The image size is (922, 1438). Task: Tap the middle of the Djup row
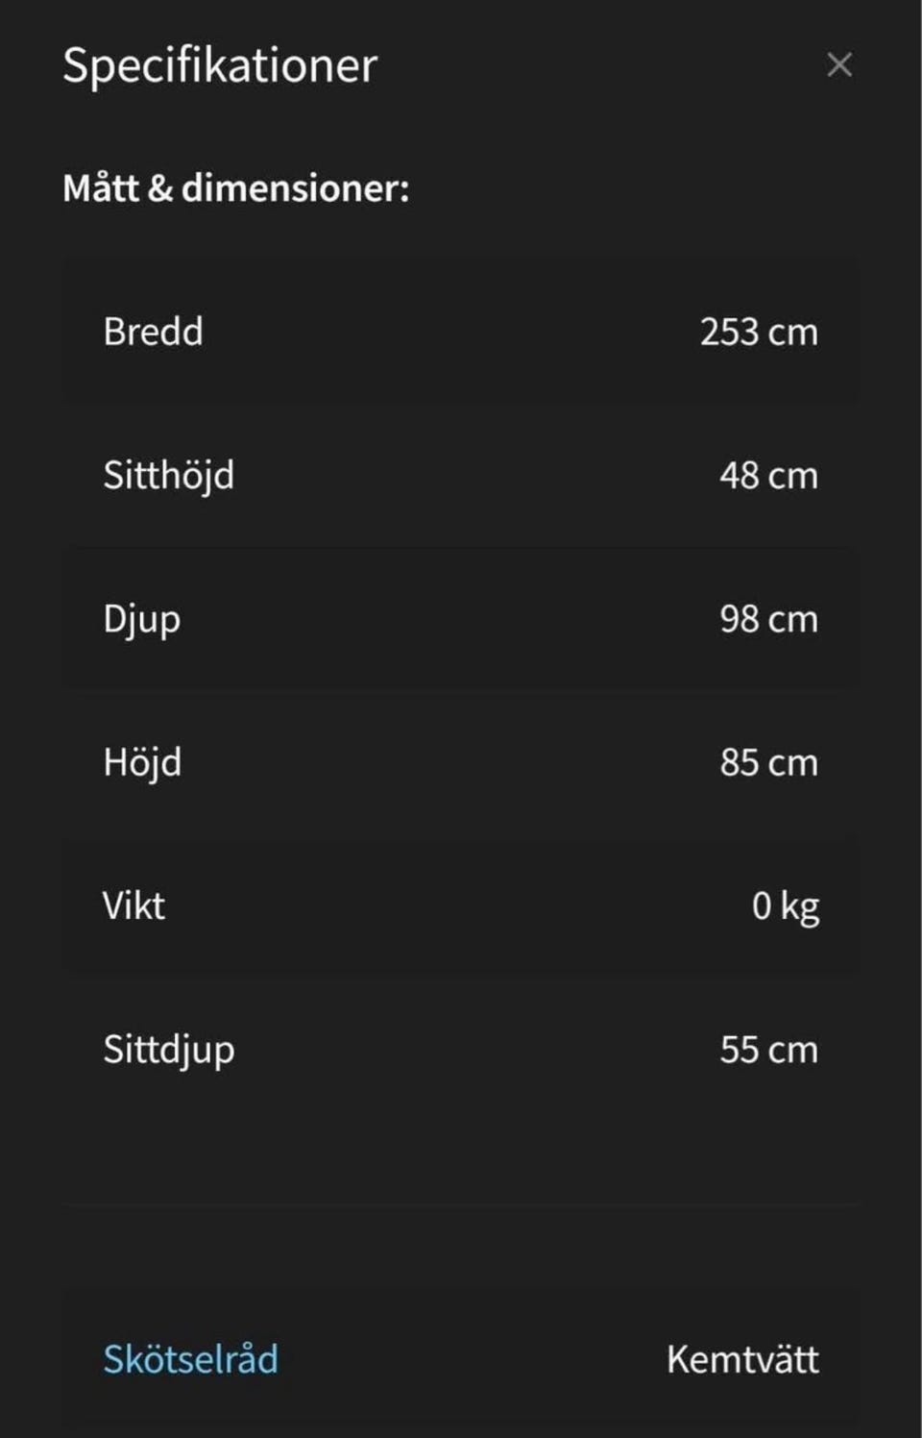pyautogui.click(x=461, y=619)
